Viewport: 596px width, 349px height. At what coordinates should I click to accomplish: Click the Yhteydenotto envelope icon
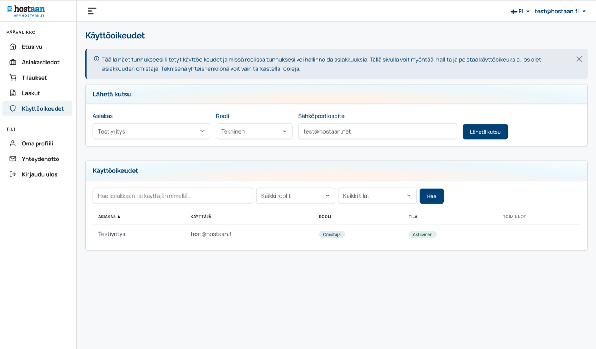point(13,159)
